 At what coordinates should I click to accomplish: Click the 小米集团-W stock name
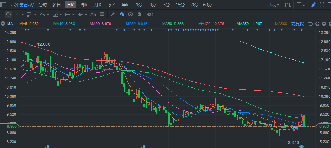click(x=23, y=5)
